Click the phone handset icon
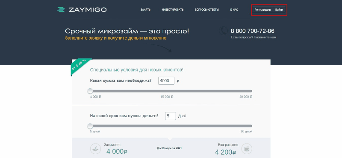The width and height of the screenshot is (342, 158). click(223, 31)
